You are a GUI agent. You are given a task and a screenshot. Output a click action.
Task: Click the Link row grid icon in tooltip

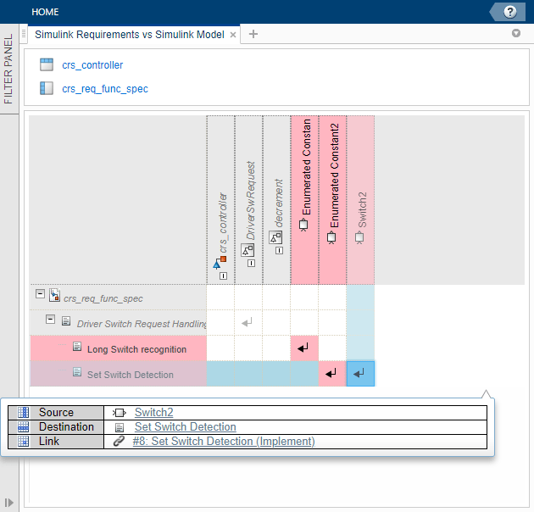(23, 441)
